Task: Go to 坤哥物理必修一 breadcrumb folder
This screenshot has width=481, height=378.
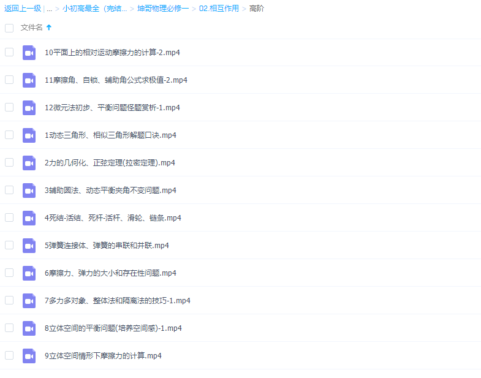Action: 163,9
